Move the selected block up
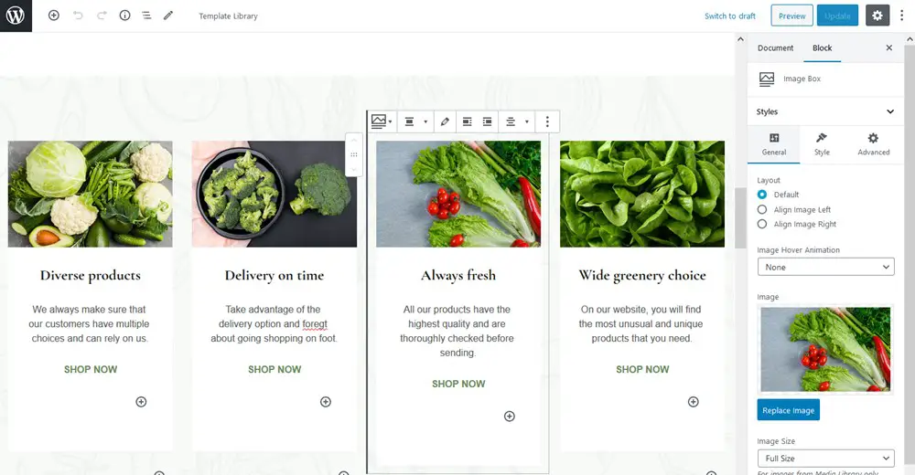The width and height of the screenshot is (915, 475). pyautogui.click(x=353, y=141)
